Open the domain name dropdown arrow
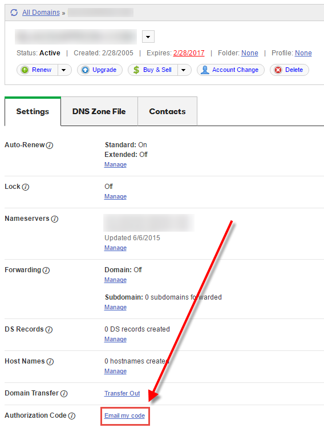Viewport: 324px width, 436px height. pyautogui.click(x=148, y=37)
